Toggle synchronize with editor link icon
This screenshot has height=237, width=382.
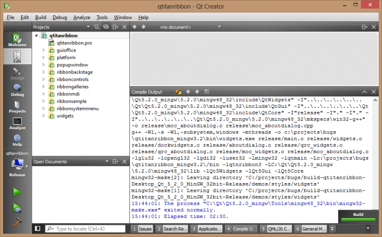tap(106, 27)
